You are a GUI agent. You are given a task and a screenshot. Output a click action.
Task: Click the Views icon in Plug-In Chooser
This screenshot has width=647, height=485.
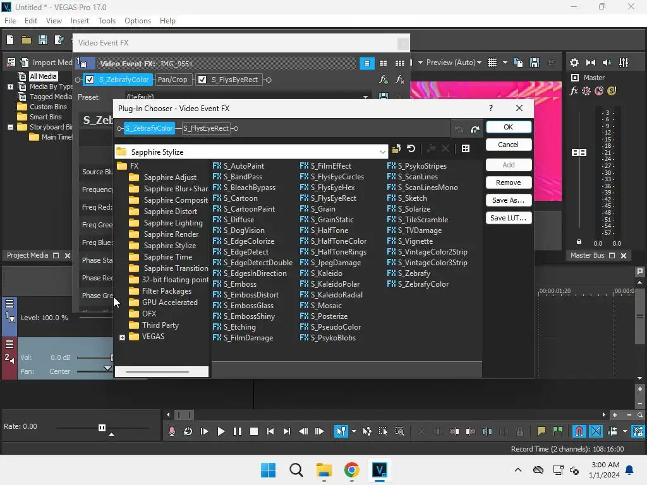[x=466, y=148]
